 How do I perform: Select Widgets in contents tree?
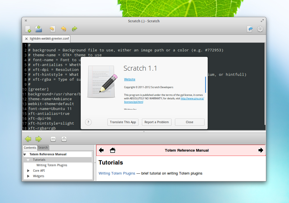(38, 176)
